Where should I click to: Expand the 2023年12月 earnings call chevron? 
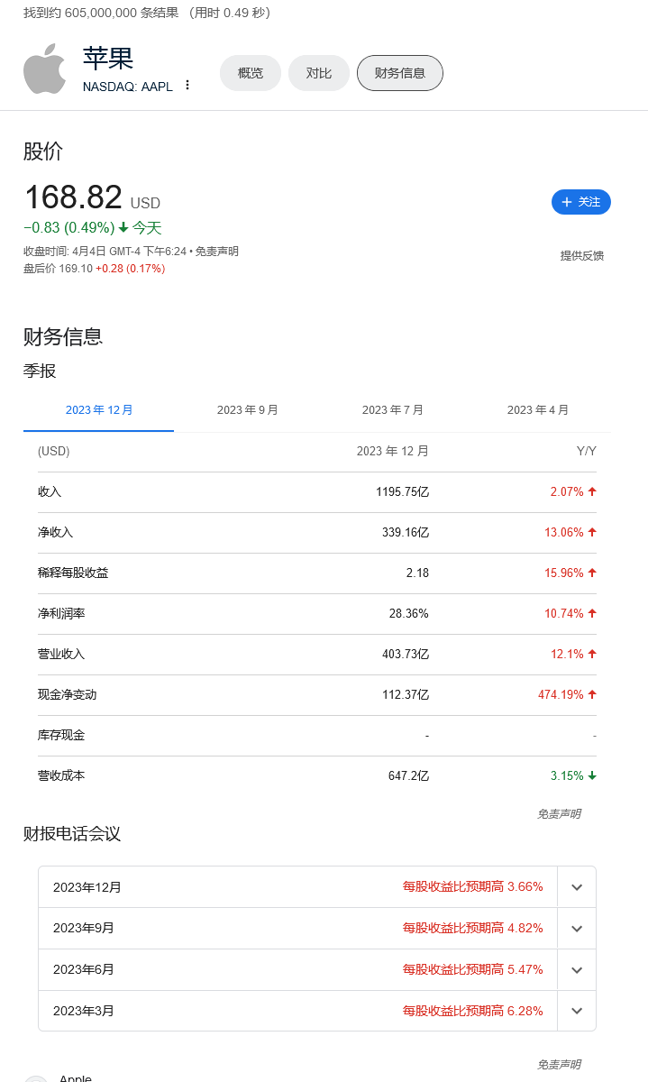point(577,887)
